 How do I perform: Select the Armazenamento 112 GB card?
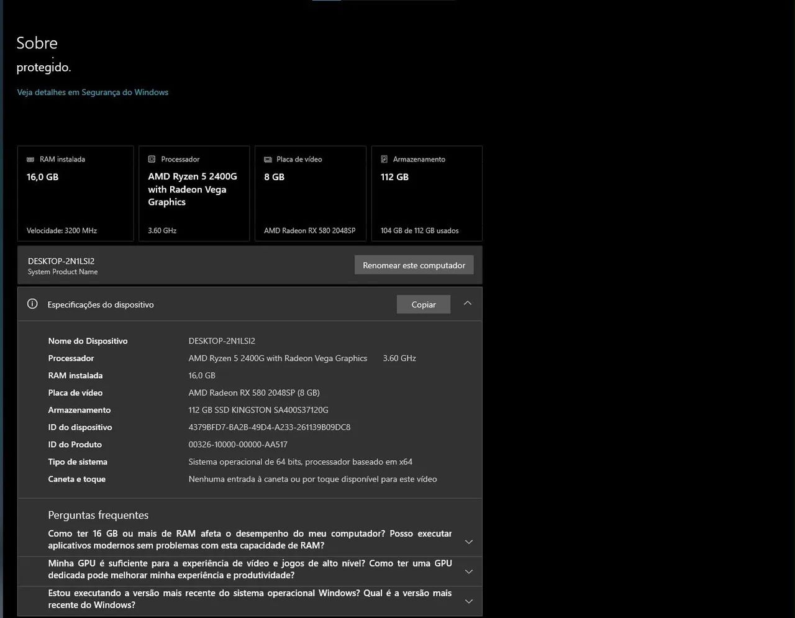click(427, 194)
